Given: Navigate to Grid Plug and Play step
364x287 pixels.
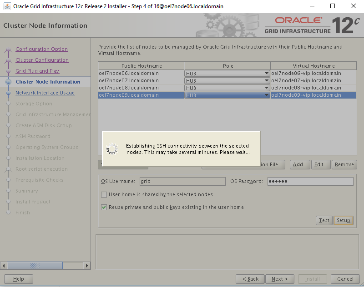Looking at the screenshot, I should pyautogui.click(x=37, y=71).
